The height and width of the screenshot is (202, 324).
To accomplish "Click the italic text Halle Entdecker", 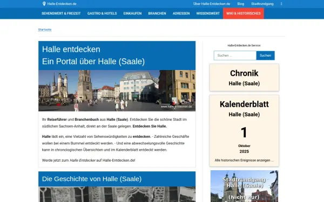I will 83,161.
